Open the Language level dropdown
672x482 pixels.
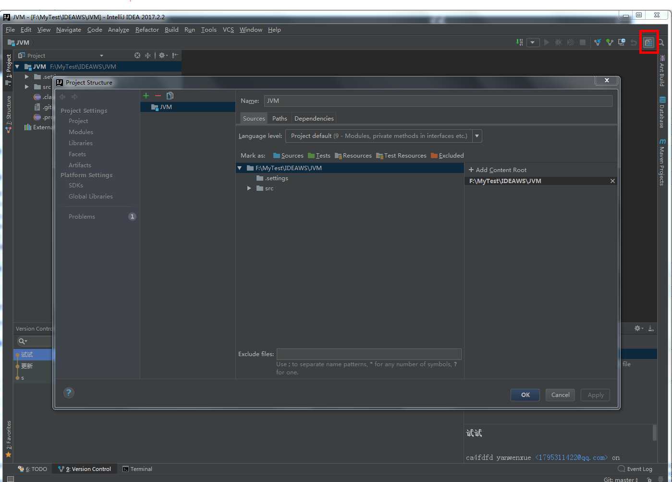(x=477, y=136)
